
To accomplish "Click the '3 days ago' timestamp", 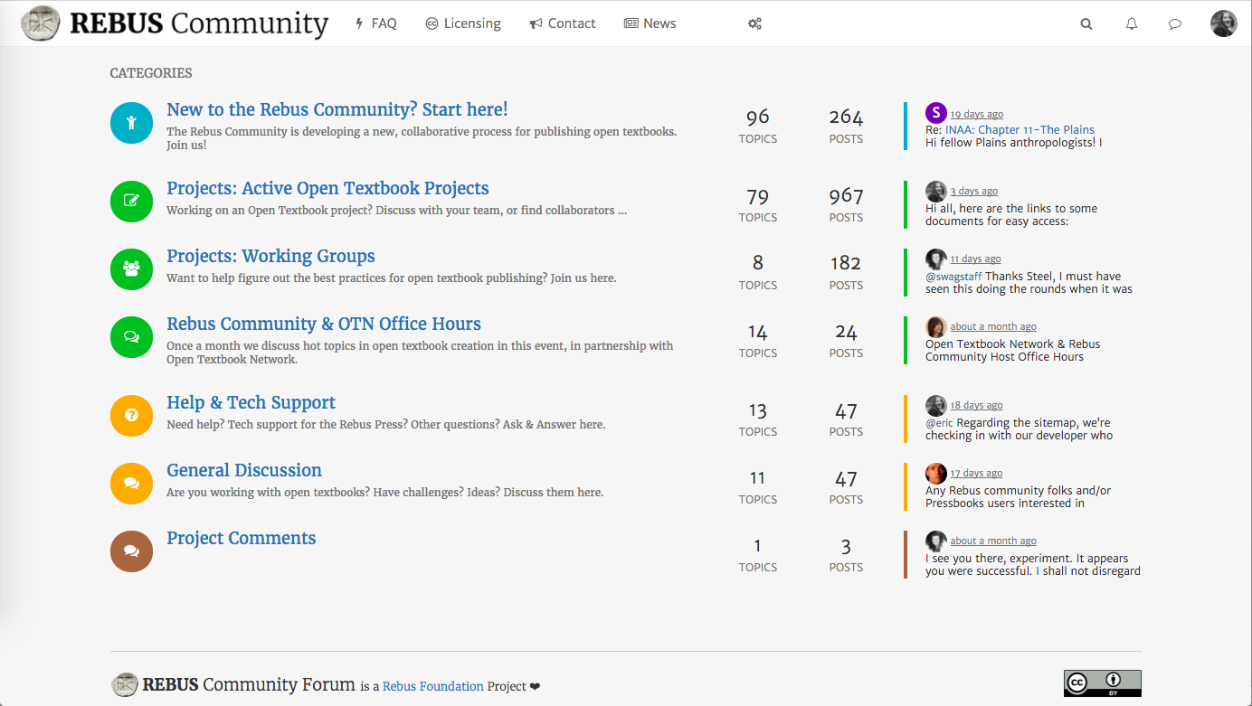I will 973,192.
